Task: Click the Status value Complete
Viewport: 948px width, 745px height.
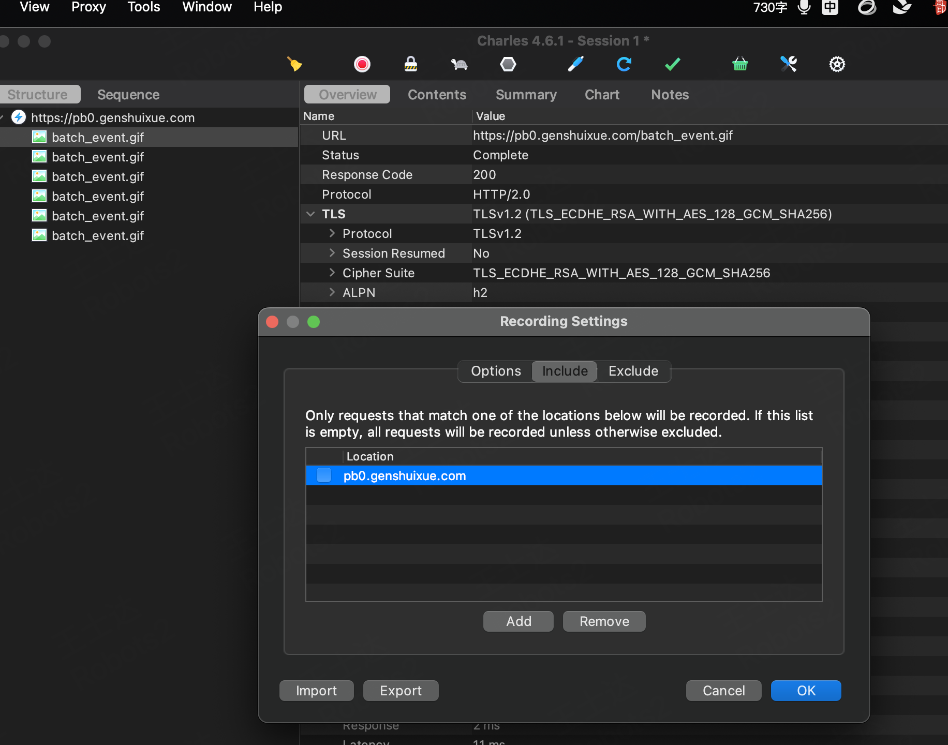Action: click(501, 155)
